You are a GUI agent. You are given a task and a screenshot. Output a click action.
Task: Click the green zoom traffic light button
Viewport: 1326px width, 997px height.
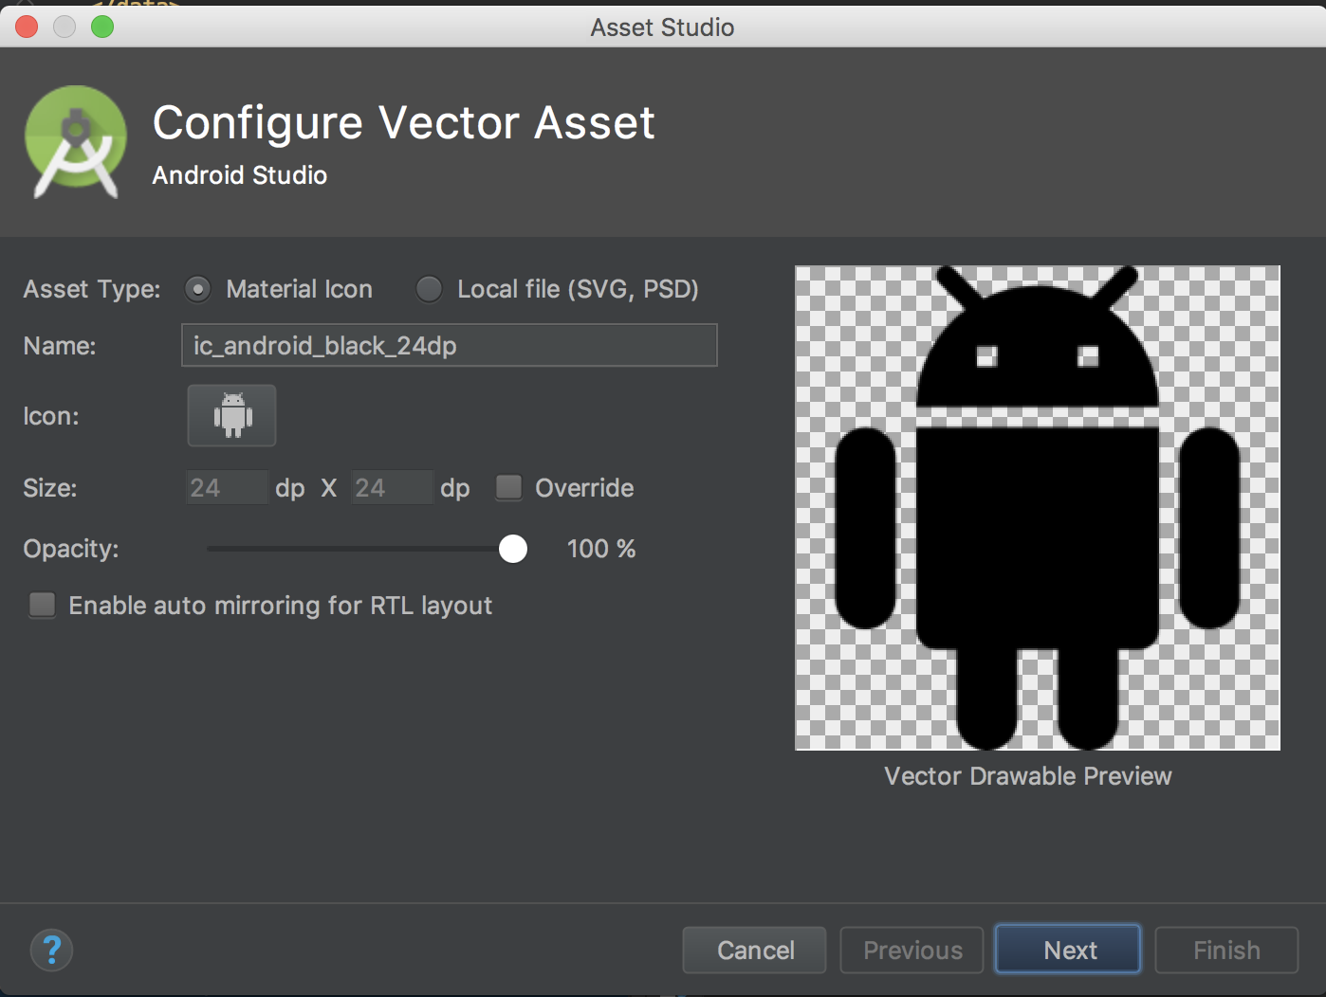pyautogui.click(x=101, y=27)
